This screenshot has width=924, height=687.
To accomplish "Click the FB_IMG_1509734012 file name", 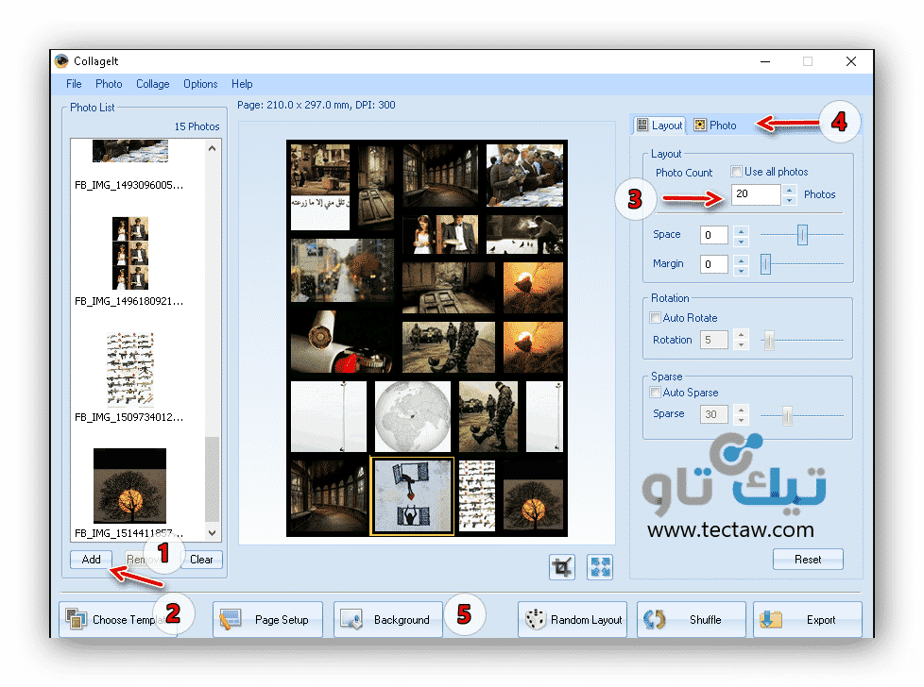I will (128, 417).
